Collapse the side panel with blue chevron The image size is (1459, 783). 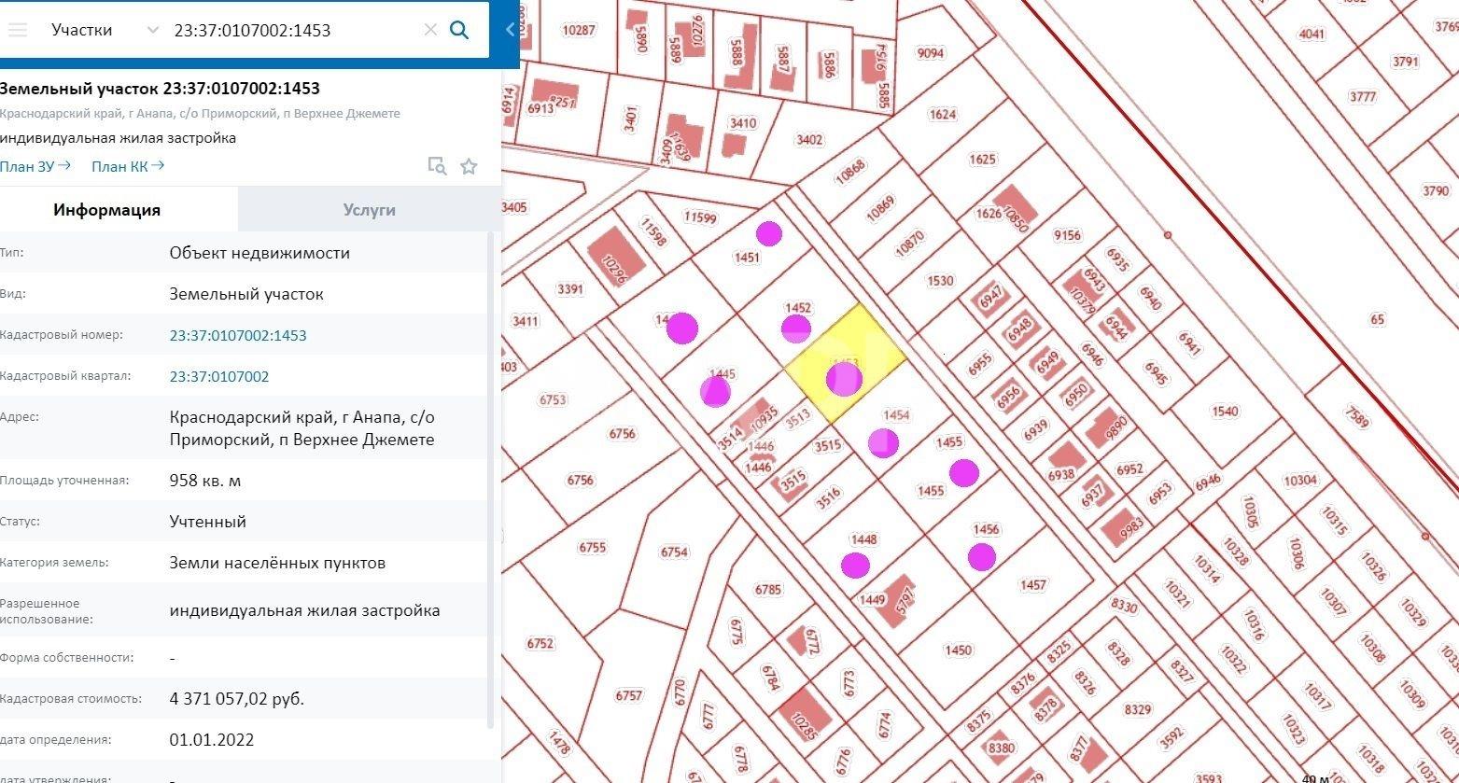click(510, 30)
